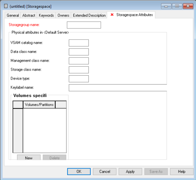Click the Keylabel name text field
Viewport: 196px width, 180px height.
pyautogui.click(x=118, y=88)
